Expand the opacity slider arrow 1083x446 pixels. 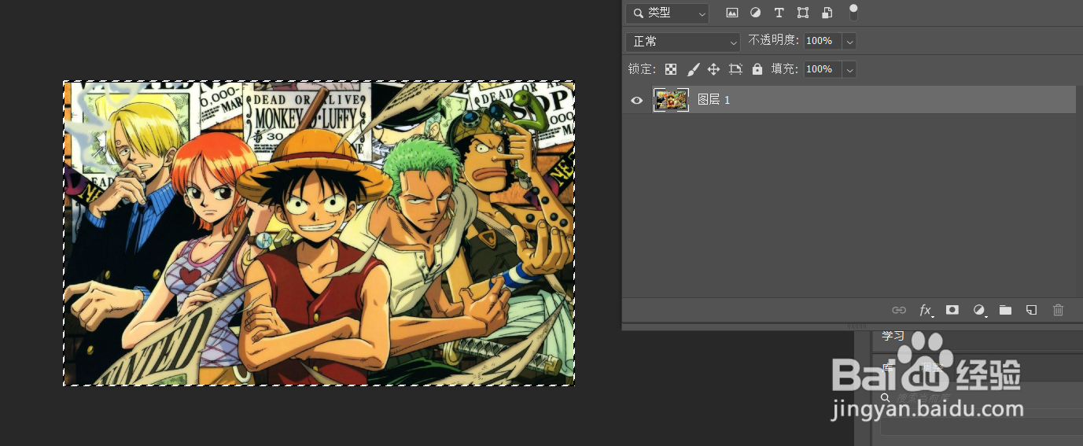(849, 41)
